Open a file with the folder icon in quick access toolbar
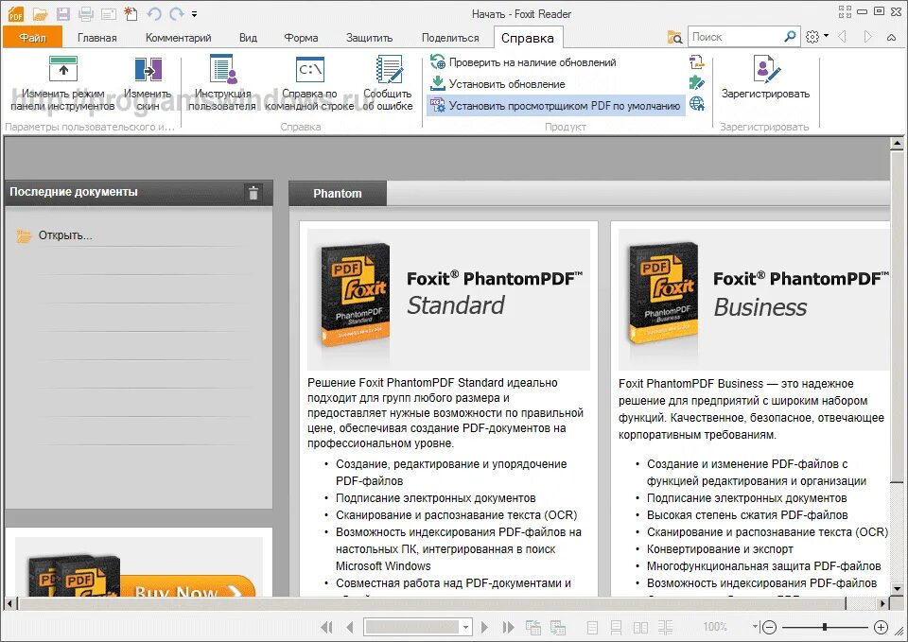Screen dimensions: 908x642 [40, 13]
